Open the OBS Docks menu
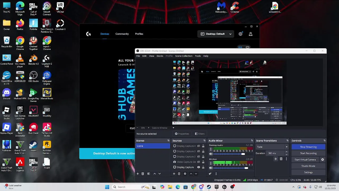This screenshot has height=191, width=339. pyautogui.click(x=160, y=56)
